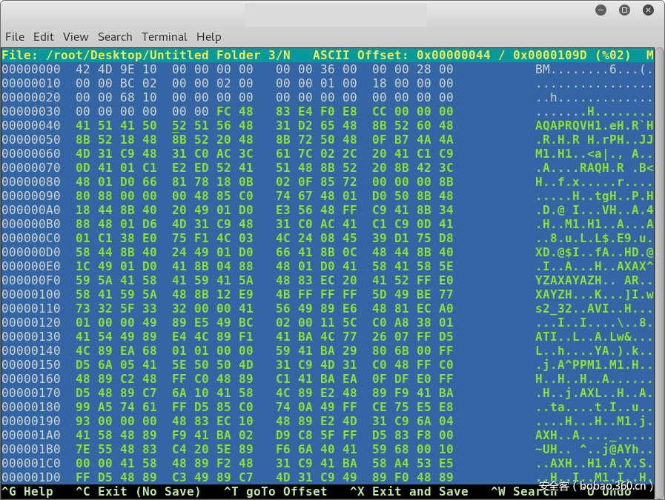The width and height of the screenshot is (665, 500).
Task: Click the ^T goTo Offset shortcut
Action: pyautogui.click(x=275, y=491)
